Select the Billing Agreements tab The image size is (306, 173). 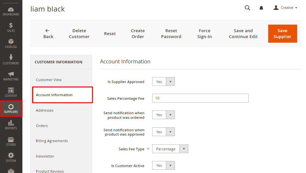point(52,141)
